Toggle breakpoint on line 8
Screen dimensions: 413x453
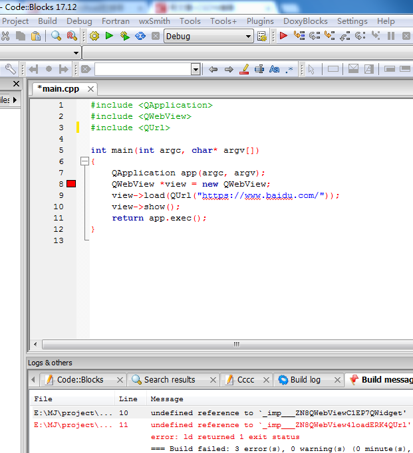[x=72, y=184]
